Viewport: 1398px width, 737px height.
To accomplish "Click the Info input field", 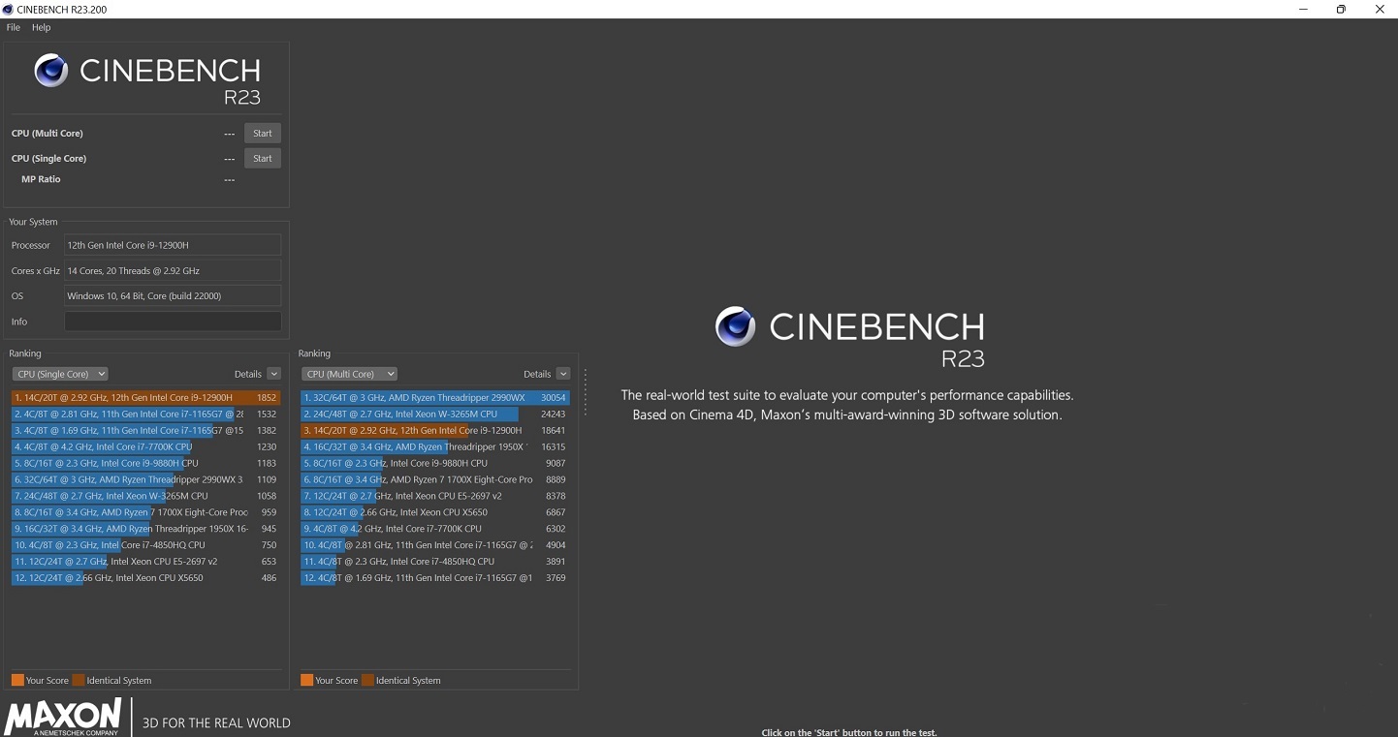I will pyautogui.click(x=173, y=322).
